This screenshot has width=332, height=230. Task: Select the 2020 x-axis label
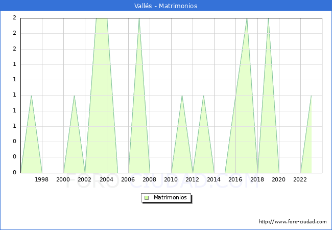[x=279, y=179]
